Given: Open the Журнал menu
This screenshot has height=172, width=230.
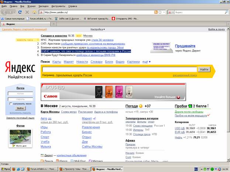Looking at the screenshot, I should click(31, 6).
